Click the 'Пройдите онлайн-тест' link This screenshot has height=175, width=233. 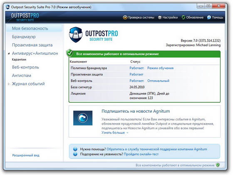pyautogui.click(x=141, y=154)
